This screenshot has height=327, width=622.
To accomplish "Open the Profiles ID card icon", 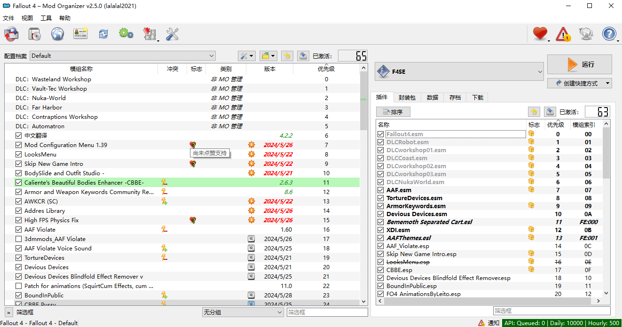I will (x=80, y=34).
